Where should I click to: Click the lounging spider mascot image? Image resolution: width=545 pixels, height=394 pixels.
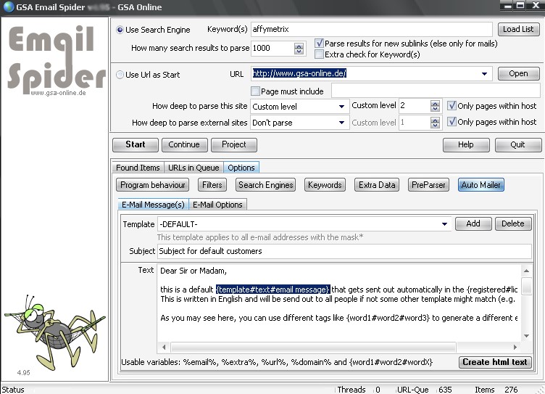click(x=54, y=332)
